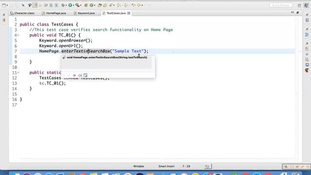Image resolution: width=311 pixels, height=175 pixels.
Task: Click the 7 : 29 cursor position indicator
Action: (x=186, y=166)
